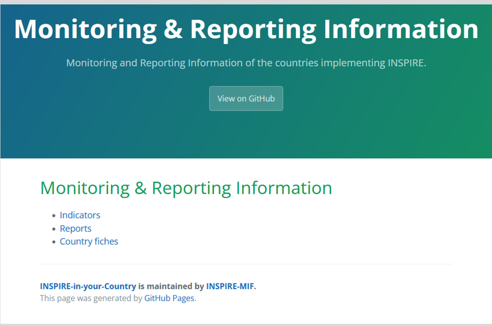Click the green Monitoring & Reporting Information heading
Viewport: 492px width, 326px height.
click(x=186, y=188)
